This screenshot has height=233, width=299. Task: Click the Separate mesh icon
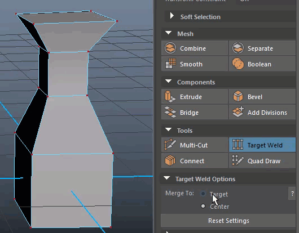point(238,48)
